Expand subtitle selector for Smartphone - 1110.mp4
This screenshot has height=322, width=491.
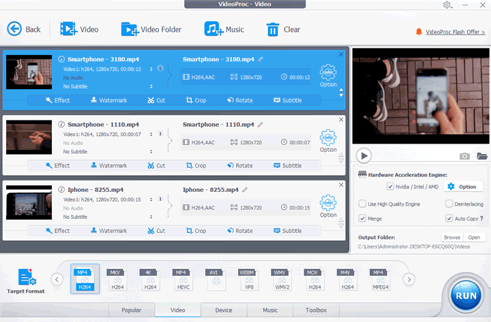click(151, 152)
